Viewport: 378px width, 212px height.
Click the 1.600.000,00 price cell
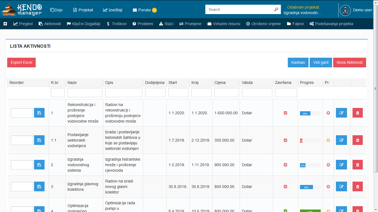pyautogui.click(x=226, y=113)
